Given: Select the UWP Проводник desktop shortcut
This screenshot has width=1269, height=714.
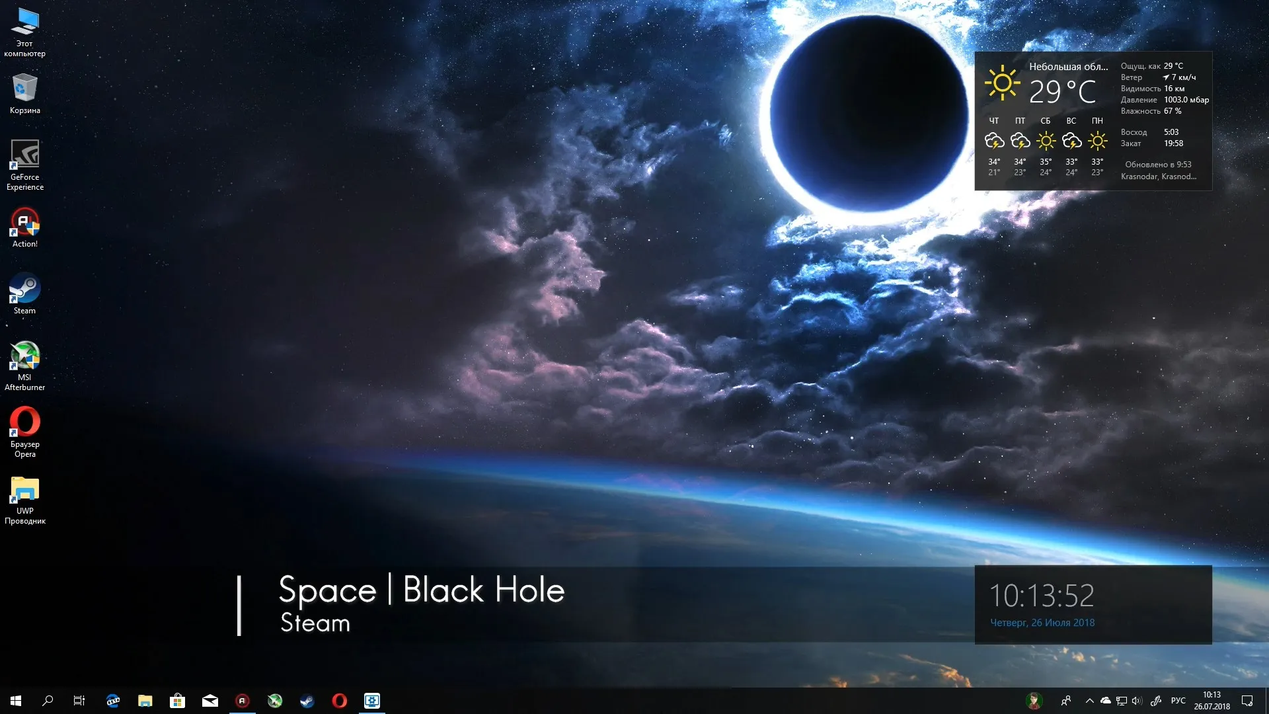Looking at the screenshot, I should point(24,500).
